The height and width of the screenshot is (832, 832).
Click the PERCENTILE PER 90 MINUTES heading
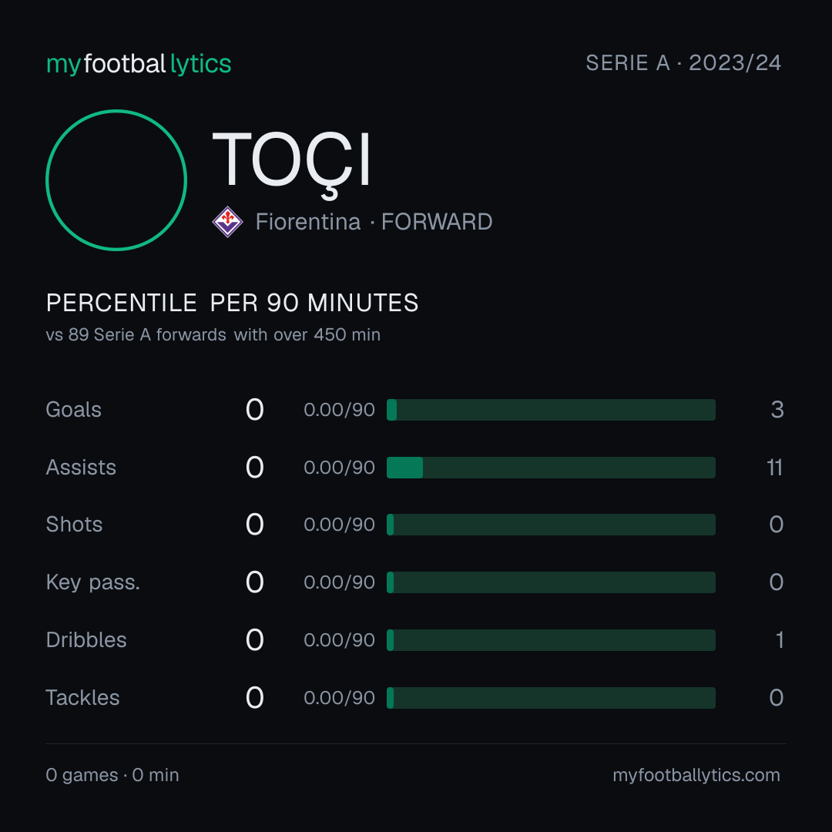(x=232, y=303)
